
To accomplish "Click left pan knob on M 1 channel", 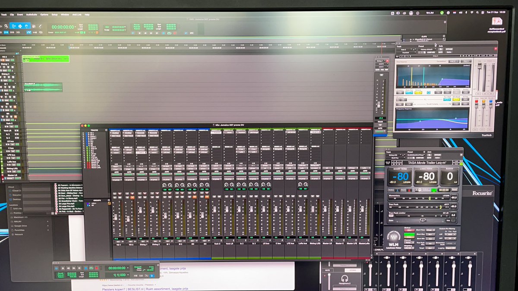I will (164, 185).
